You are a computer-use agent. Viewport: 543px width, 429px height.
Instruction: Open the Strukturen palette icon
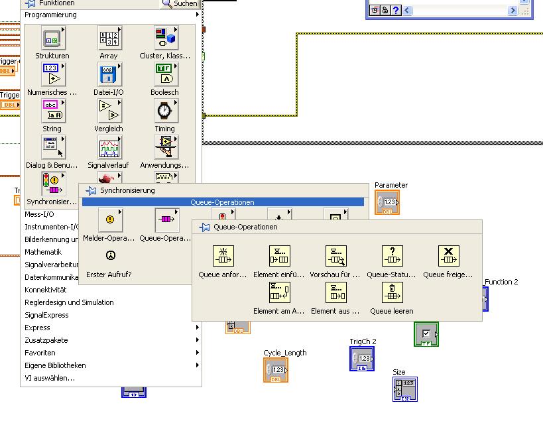[x=52, y=38]
